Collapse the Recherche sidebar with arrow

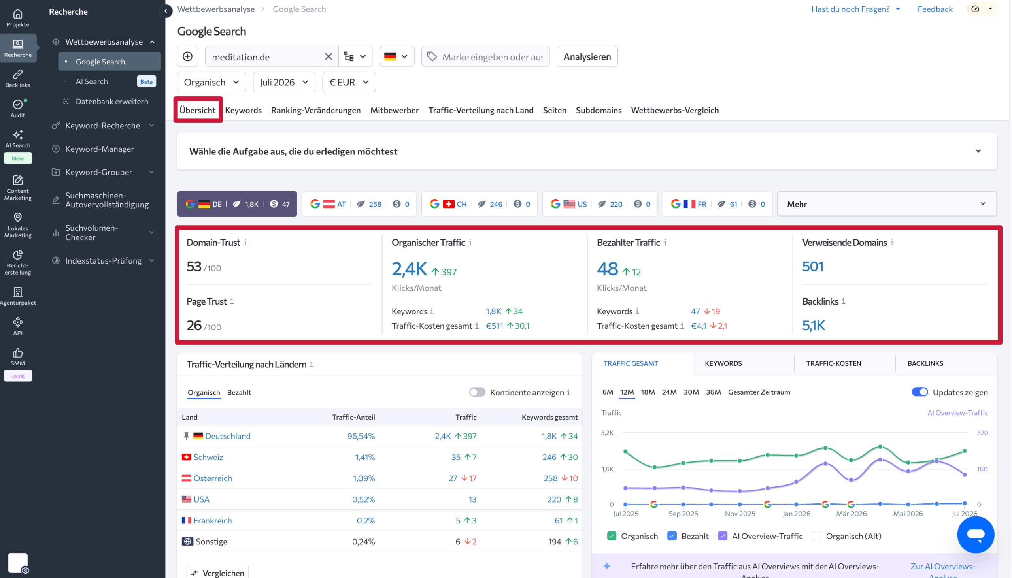(x=166, y=11)
